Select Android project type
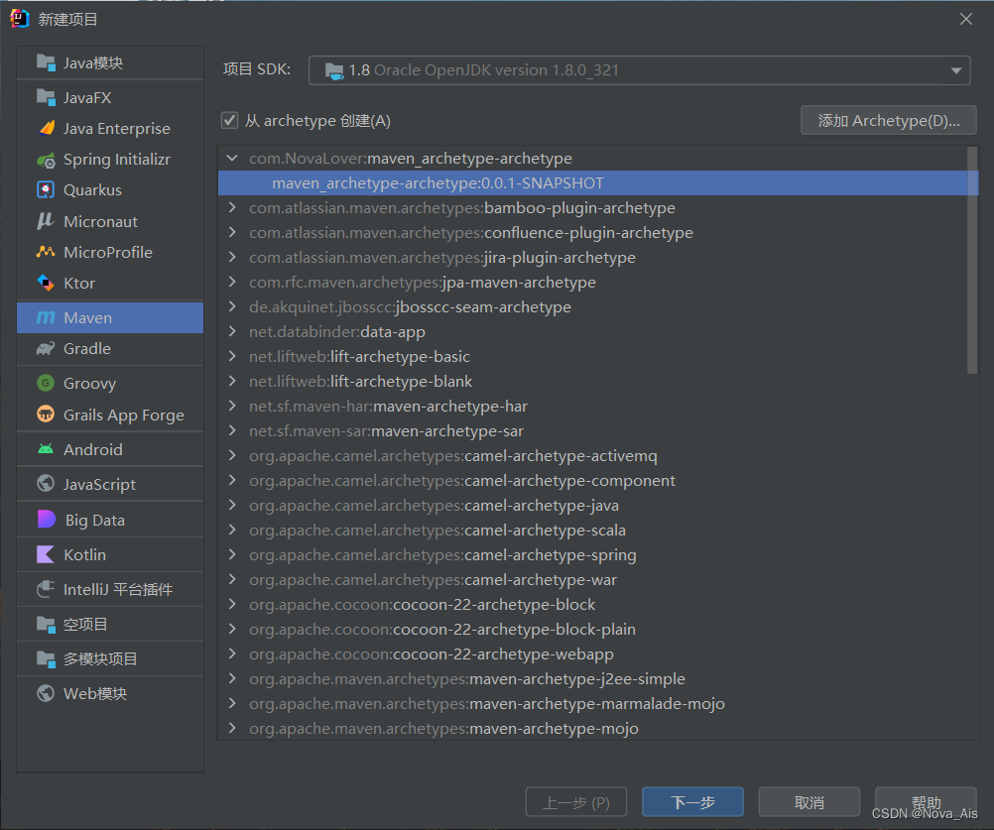994x830 pixels. tap(110, 449)
